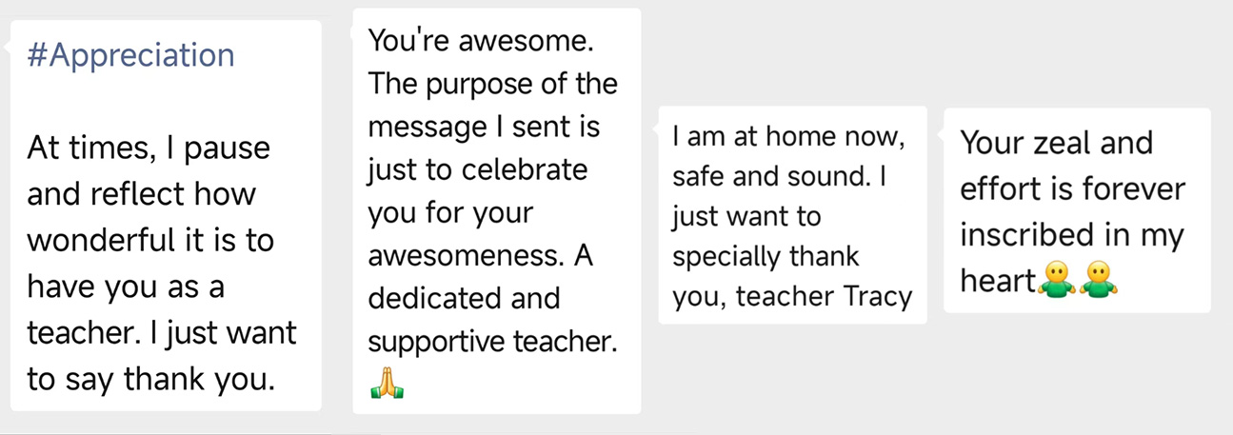Click the "I am at home now," line

pyautogui.click(x=787, y=136)
